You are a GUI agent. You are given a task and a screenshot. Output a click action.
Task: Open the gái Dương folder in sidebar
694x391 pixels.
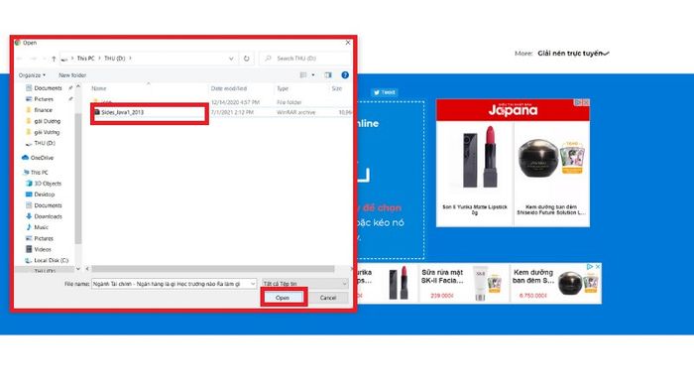point(47,121)
